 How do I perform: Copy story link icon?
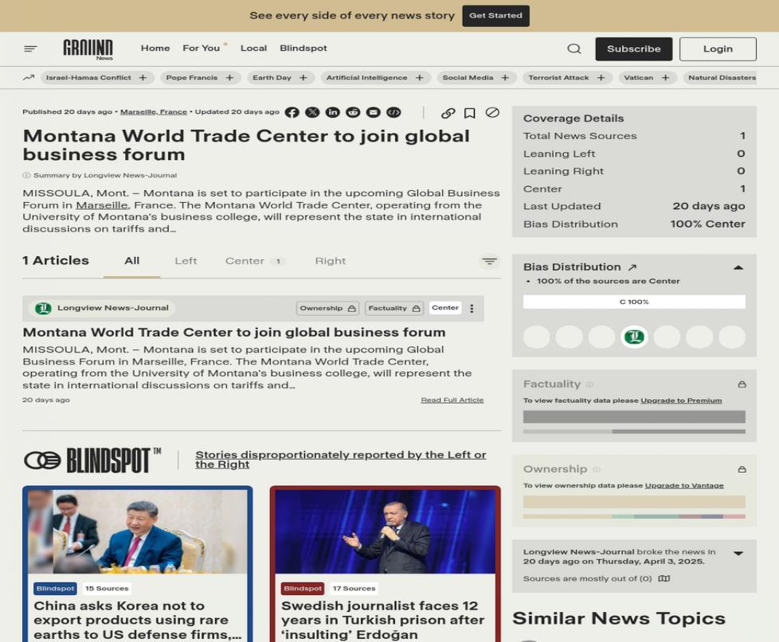pos(448,113)
